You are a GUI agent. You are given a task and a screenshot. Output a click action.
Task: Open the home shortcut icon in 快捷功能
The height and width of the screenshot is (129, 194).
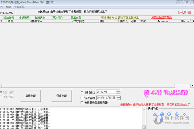pos(155,114)
